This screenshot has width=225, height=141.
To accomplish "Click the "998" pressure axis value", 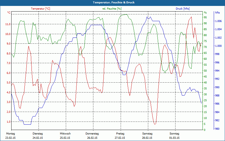I will [217, 54].
